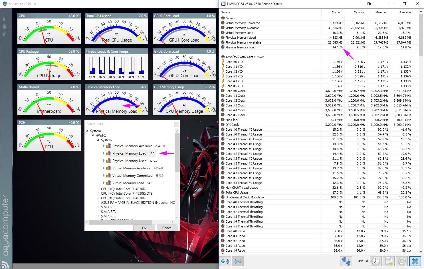Expand the CPU Intel Core i7-4930K: DTS node
The height and width of the screenshot is (269, 424).
tap(98, 194)
